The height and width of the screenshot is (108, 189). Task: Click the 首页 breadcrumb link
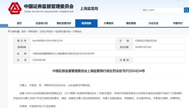tap(23, 32)
